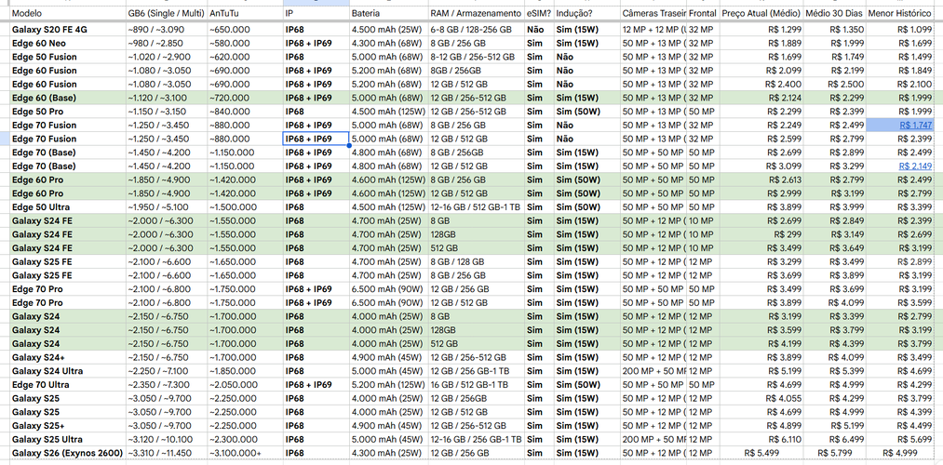Select the Indução? header cell
This screenshot has width=943, height=465.
pyautogui.click(x=587, y=13)
